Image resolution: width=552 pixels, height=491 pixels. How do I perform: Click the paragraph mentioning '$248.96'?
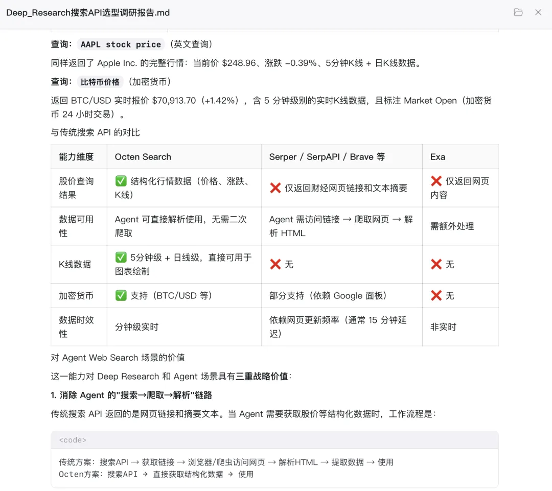click(237, 63)
